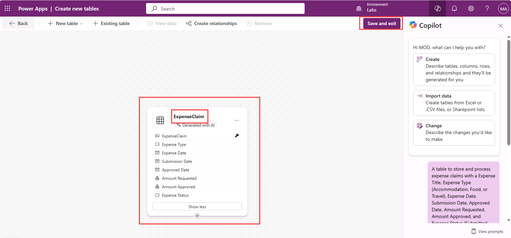Screen dimensions: 511x238
Task: Open the ExpenseClaim card more options ellipsis
Action: coord(236,120)
